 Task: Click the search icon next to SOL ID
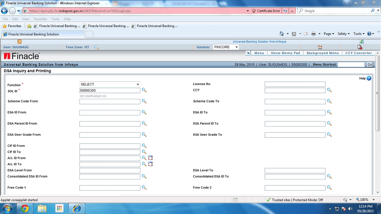point(144,90)
